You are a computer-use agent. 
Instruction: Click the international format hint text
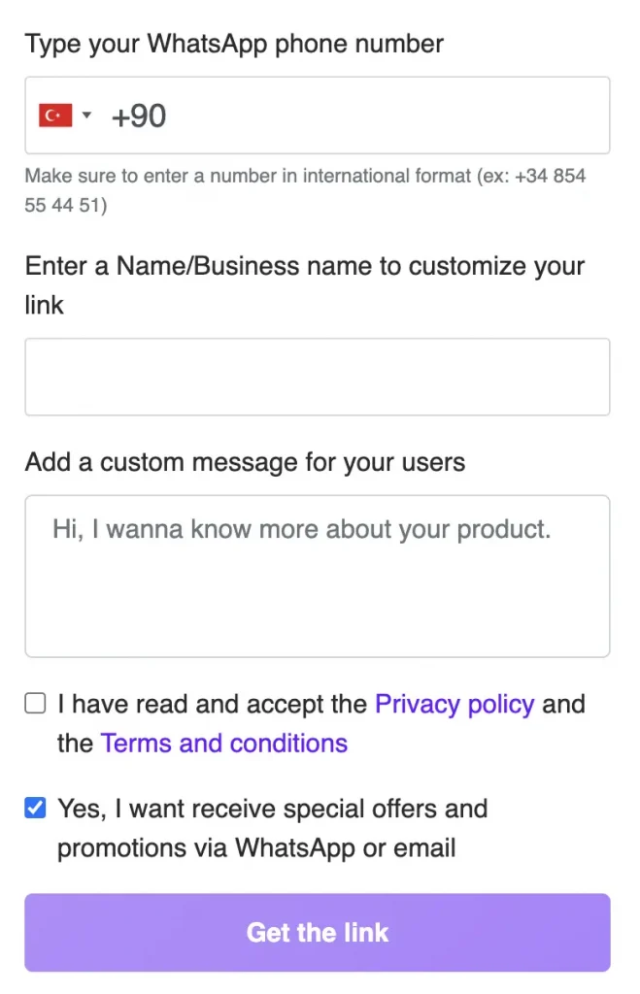[x=305, y=190]
